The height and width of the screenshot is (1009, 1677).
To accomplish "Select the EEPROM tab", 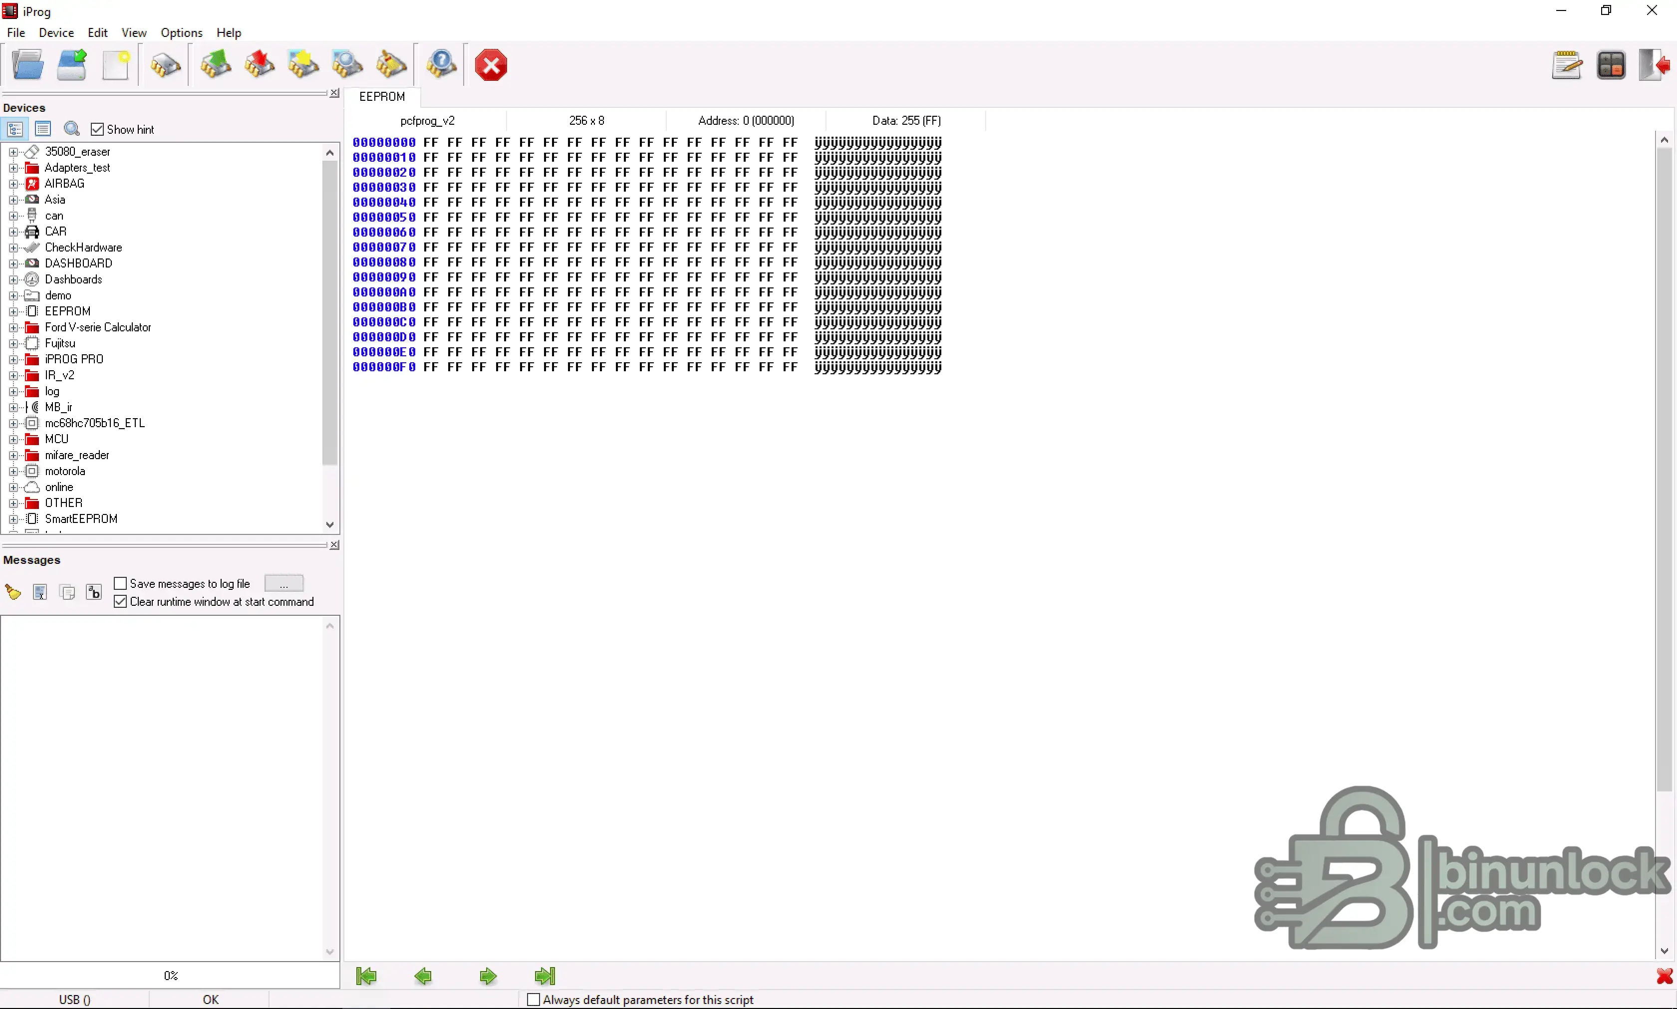I will pyautogui.click(x=382, y=96).
